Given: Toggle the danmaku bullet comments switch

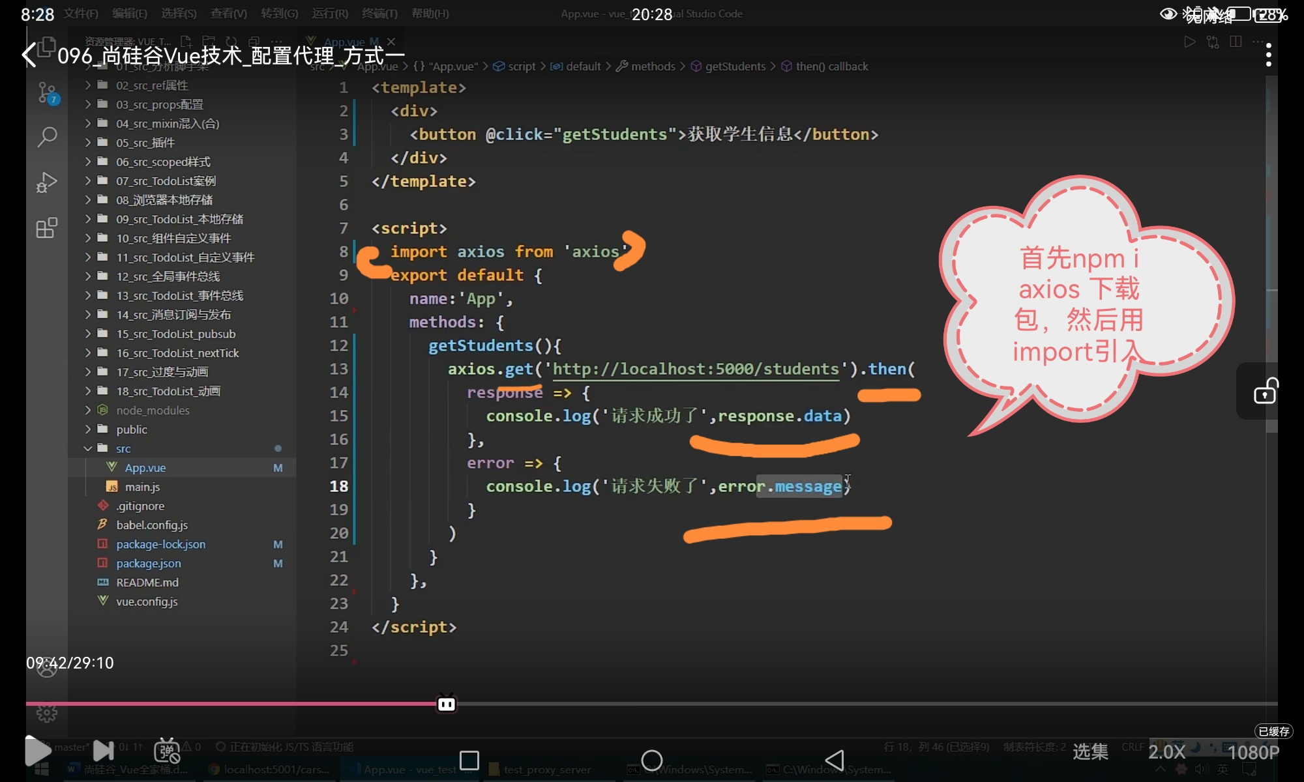Looking at the screenshot, I should pyautogui.click(x=167, y=751).
